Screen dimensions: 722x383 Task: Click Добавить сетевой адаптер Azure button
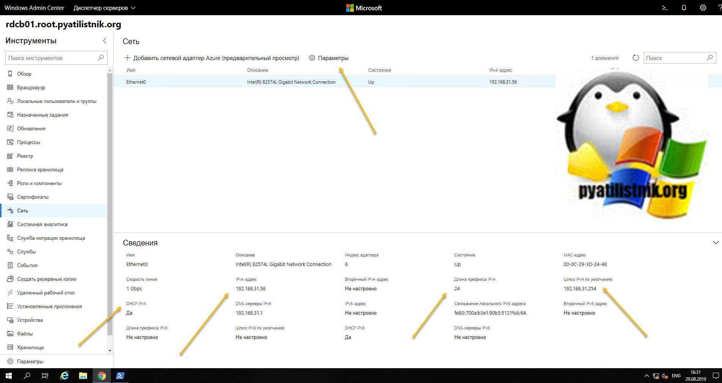(x=212, y=58)
